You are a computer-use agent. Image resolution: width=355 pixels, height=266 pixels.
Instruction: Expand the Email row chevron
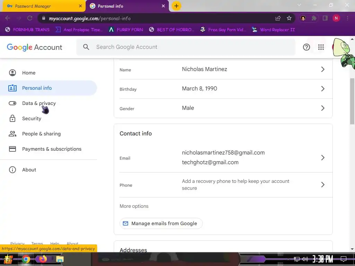coord(323,158)
